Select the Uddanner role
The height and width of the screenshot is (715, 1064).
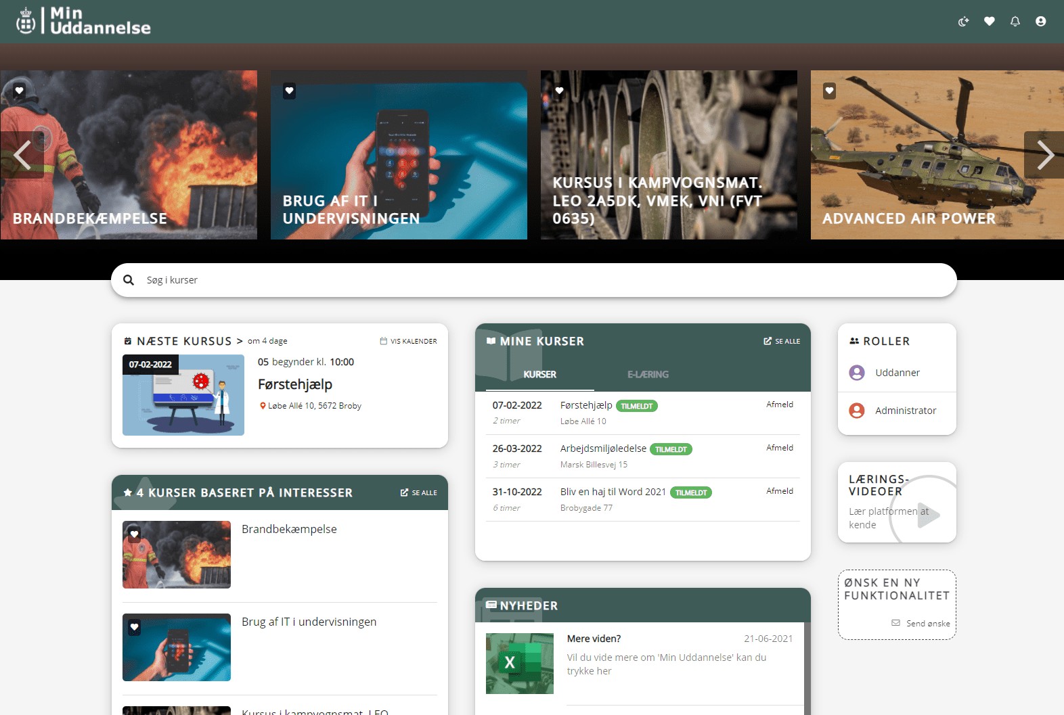pos(897,373)
